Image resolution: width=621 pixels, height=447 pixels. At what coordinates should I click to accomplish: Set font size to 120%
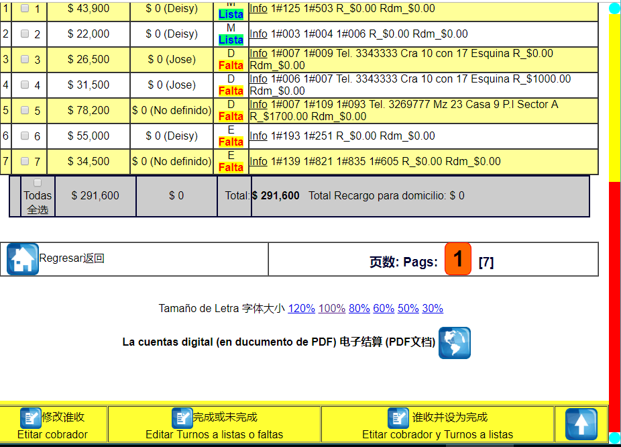(x=301, y=308)
